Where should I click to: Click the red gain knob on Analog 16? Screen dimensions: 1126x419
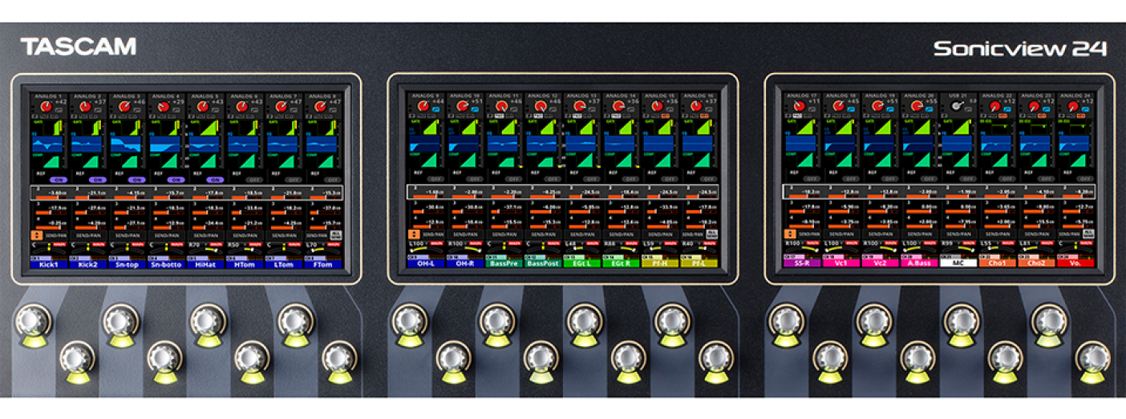point(696,107)
